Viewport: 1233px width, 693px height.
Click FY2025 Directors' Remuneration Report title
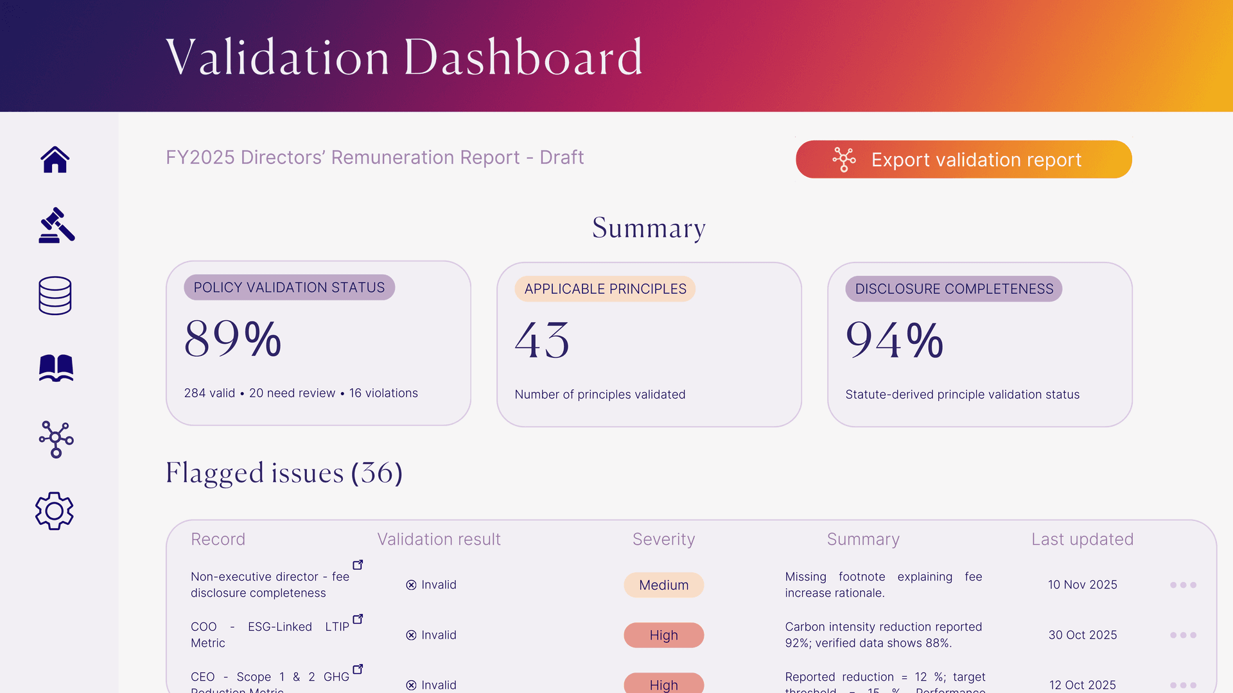[374, 158]
